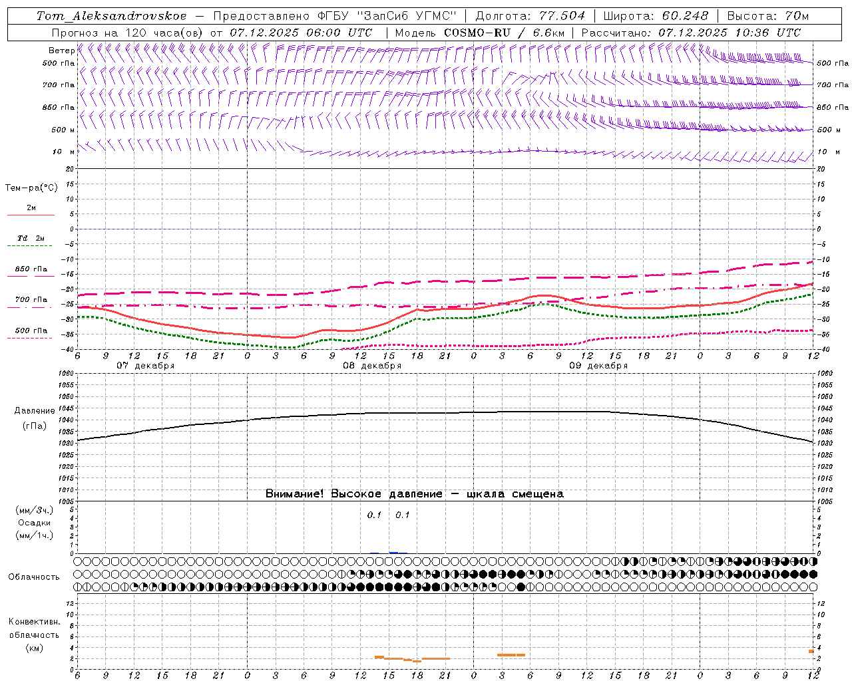
Task: Click the 'Ветер' wind panel label
Action: pyautogui.click(x=61, y=51)
